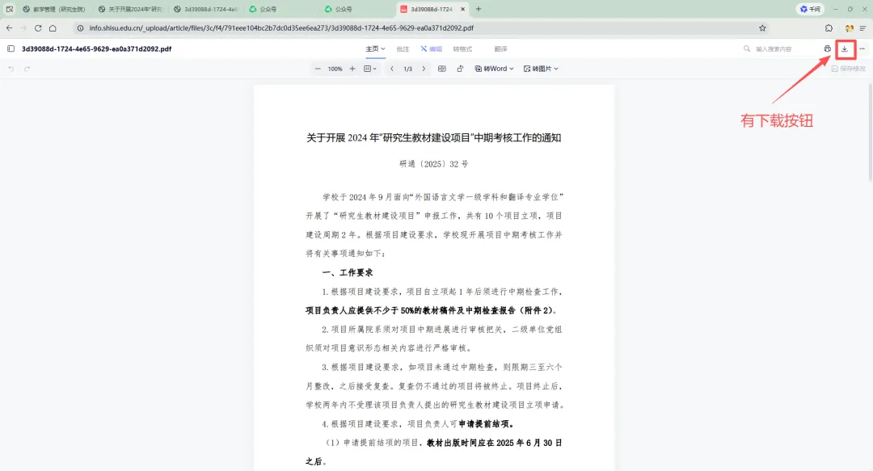Click the browser back arrow
873x471 pixels.
click(x=9, y=27)
